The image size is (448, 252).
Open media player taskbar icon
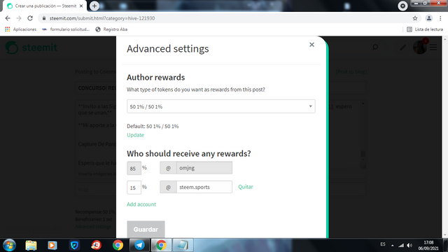pos(52,245)
